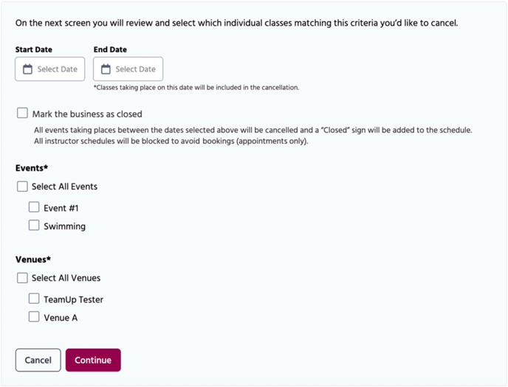Click the 'Swimming' label text

click(x=64, y=226)
